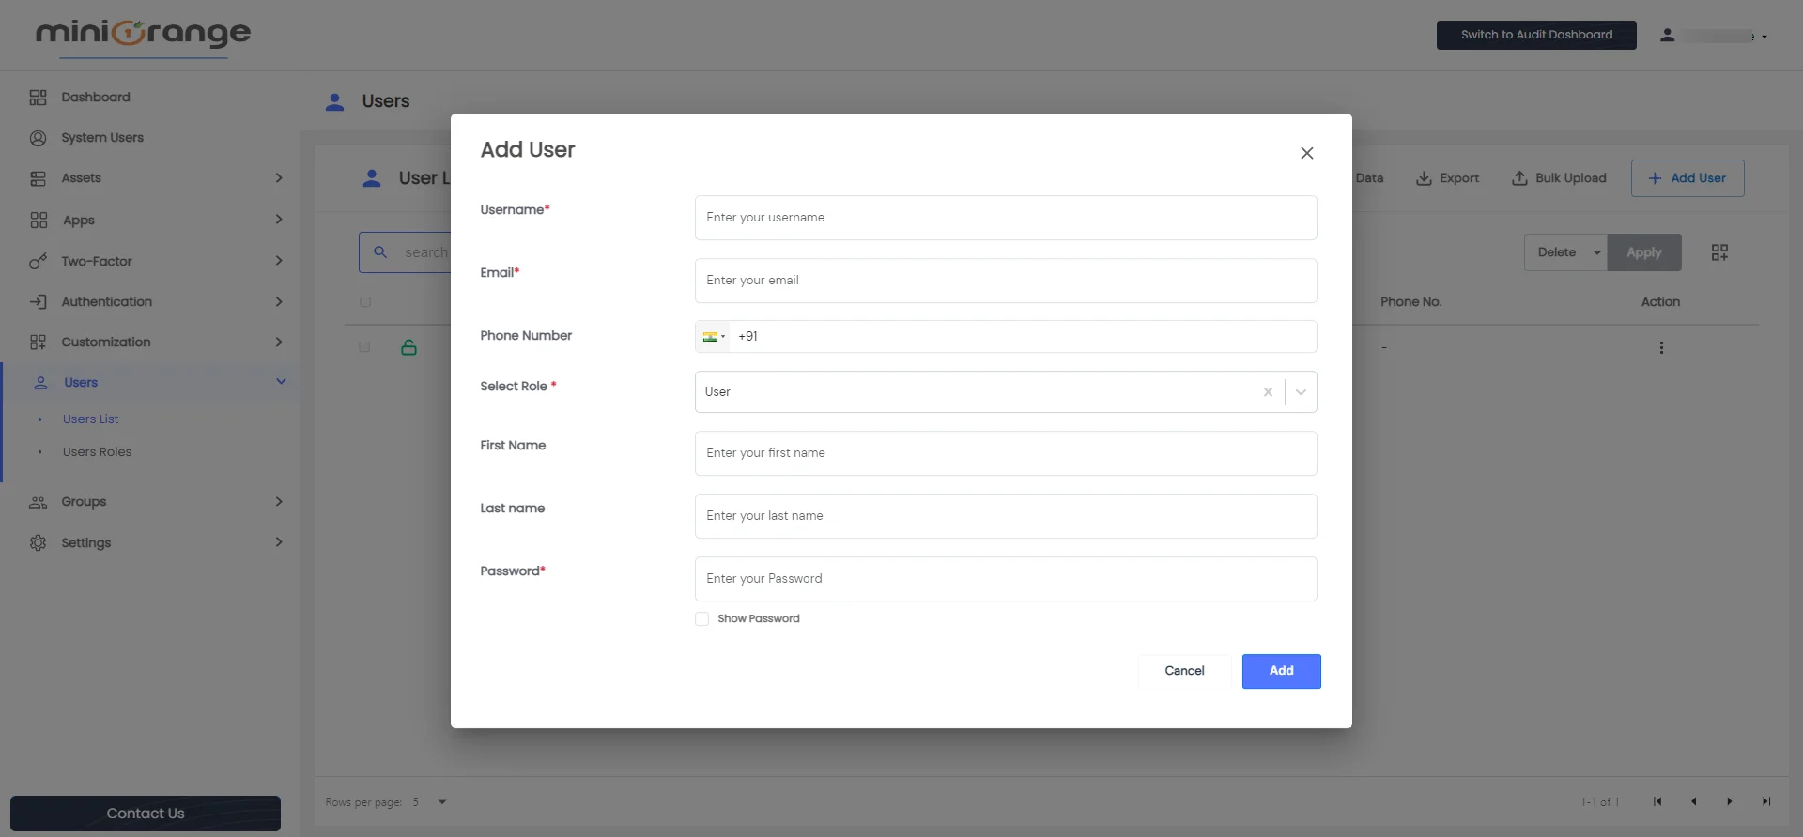Open Dashboard from the sidebar
1803x837 pixels.
pyautogui.click(x=96, y=98)
